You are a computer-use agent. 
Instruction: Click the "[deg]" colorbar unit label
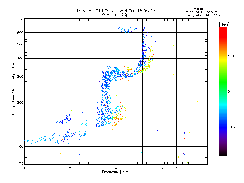[x=224, y=24]
